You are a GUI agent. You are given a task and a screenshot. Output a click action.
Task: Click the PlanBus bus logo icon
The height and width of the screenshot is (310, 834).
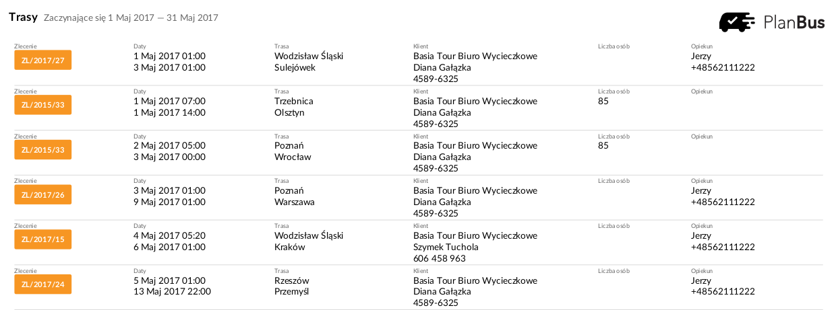pyautogui.click(x=737, y=22)
